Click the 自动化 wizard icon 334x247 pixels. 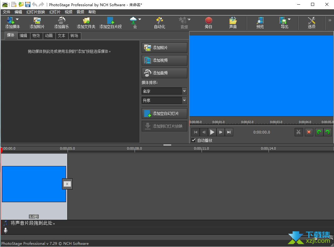click(159, 23)
